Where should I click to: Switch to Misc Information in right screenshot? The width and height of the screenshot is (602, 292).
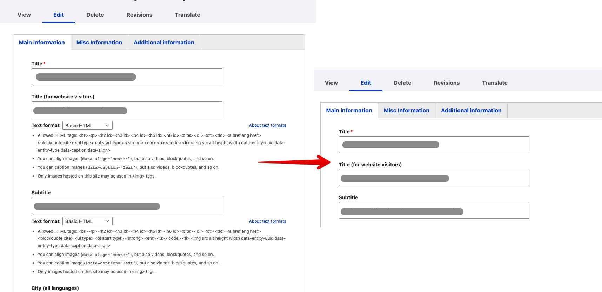point(406,110)
